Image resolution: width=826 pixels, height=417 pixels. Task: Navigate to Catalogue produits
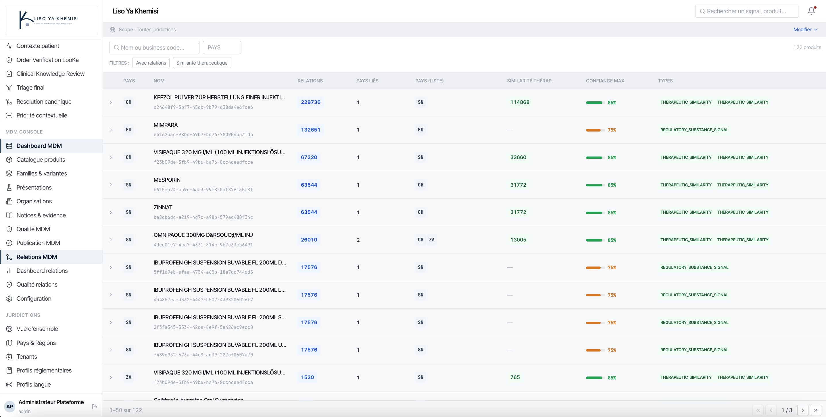point(51,160)
